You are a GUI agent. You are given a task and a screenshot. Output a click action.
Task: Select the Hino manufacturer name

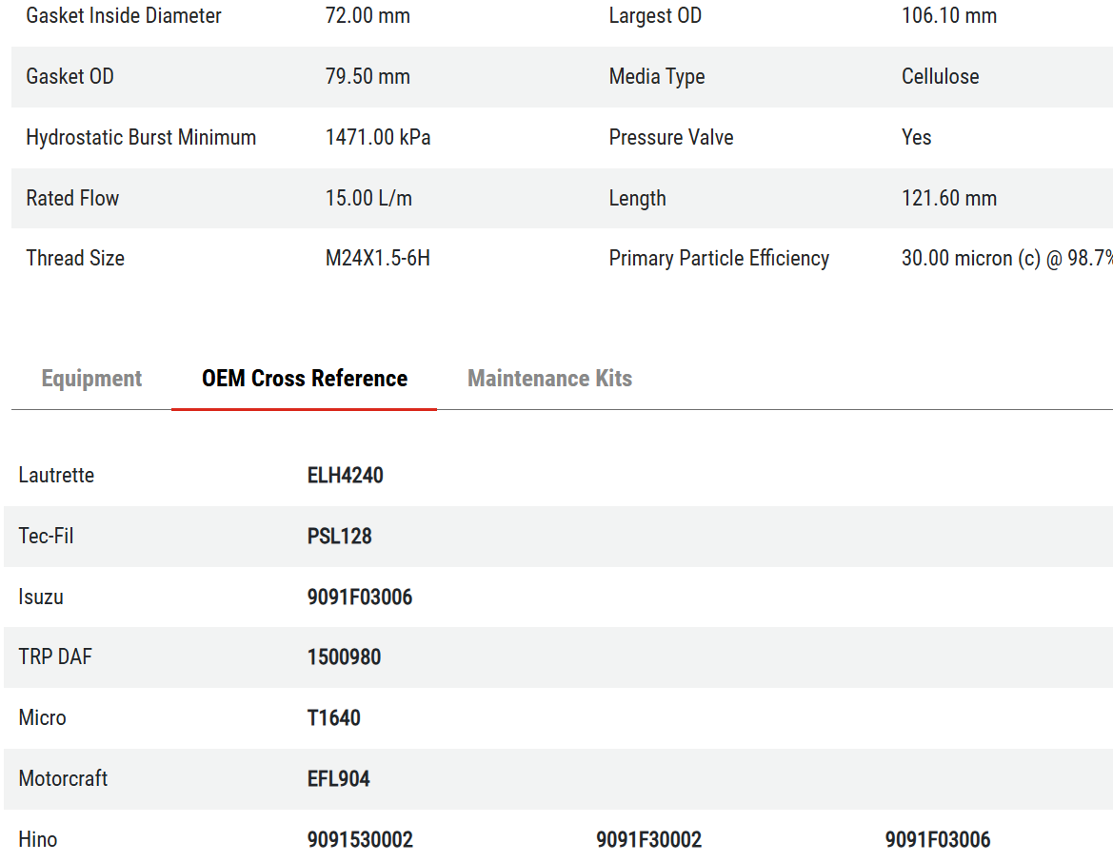tap(38, 840)
